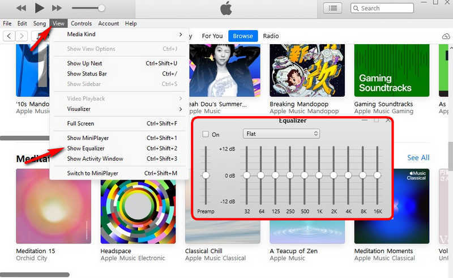453x278 pixels.
Task: Expand the Media Kind submenu
Action: pyautogui.click(x=119, y=35)
